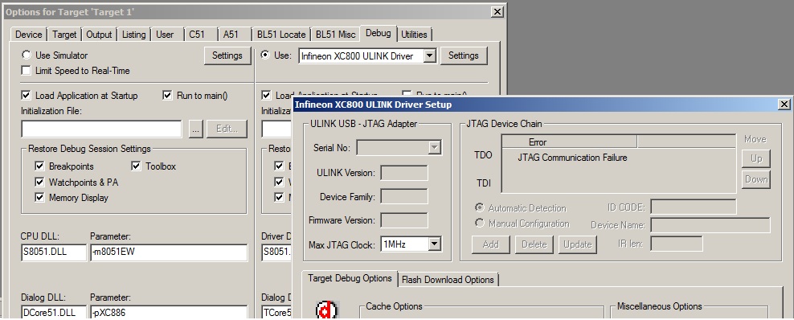Toggle simulator Memory Display checkbox
Viewport: 794px width, 320px height.
tap(39, 198)
